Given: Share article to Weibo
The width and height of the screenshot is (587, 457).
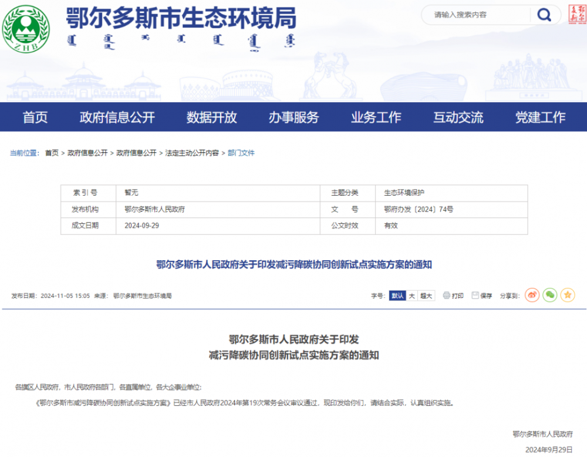Looking at the screenshot, I should click(532, 295).
